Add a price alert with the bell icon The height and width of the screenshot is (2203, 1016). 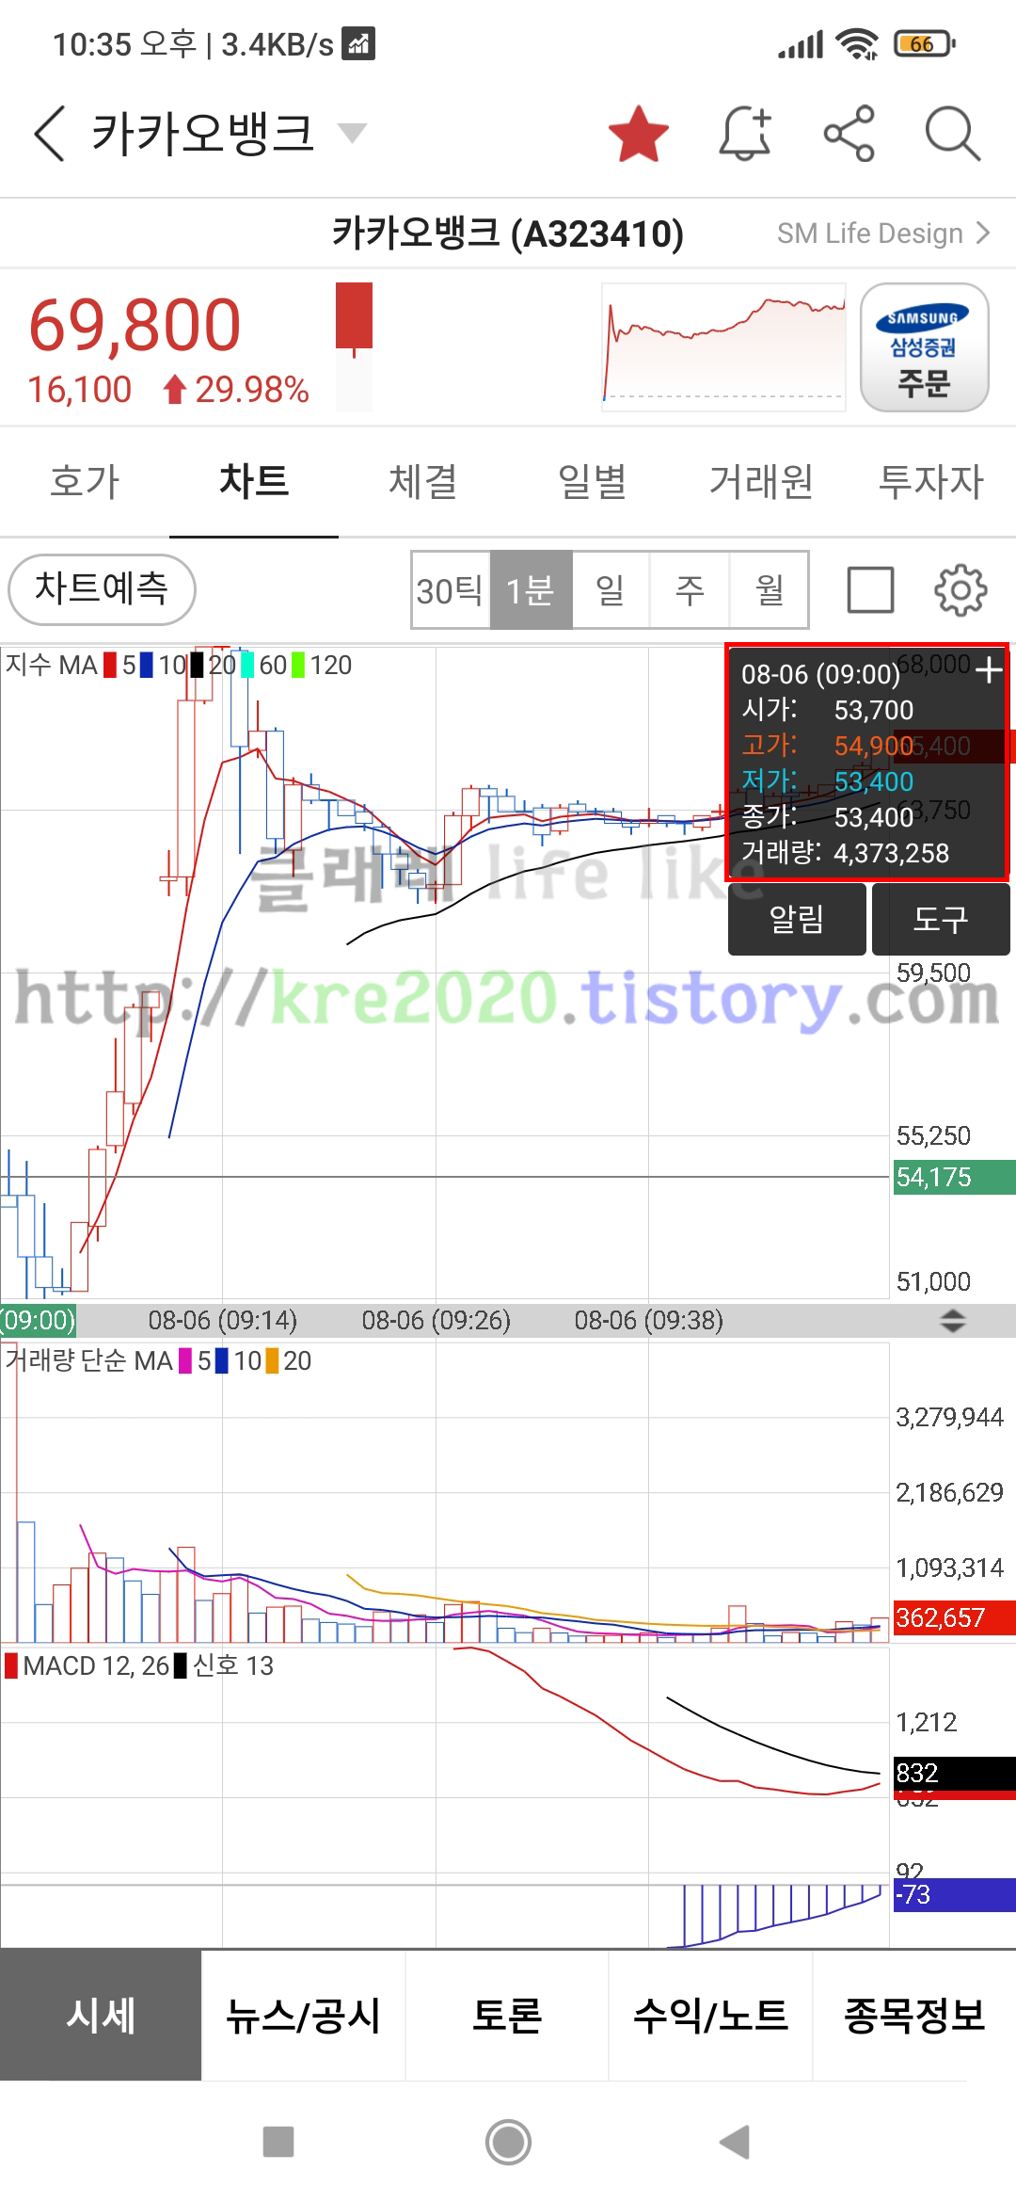click(x=745, y=133)
